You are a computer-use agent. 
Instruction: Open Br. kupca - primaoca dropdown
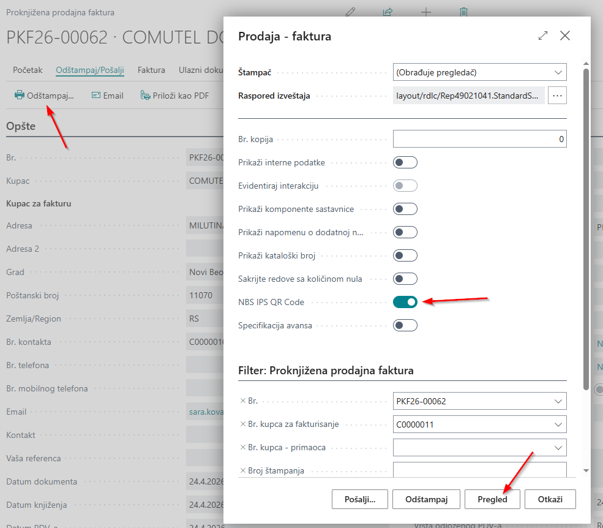pos(558,448)
